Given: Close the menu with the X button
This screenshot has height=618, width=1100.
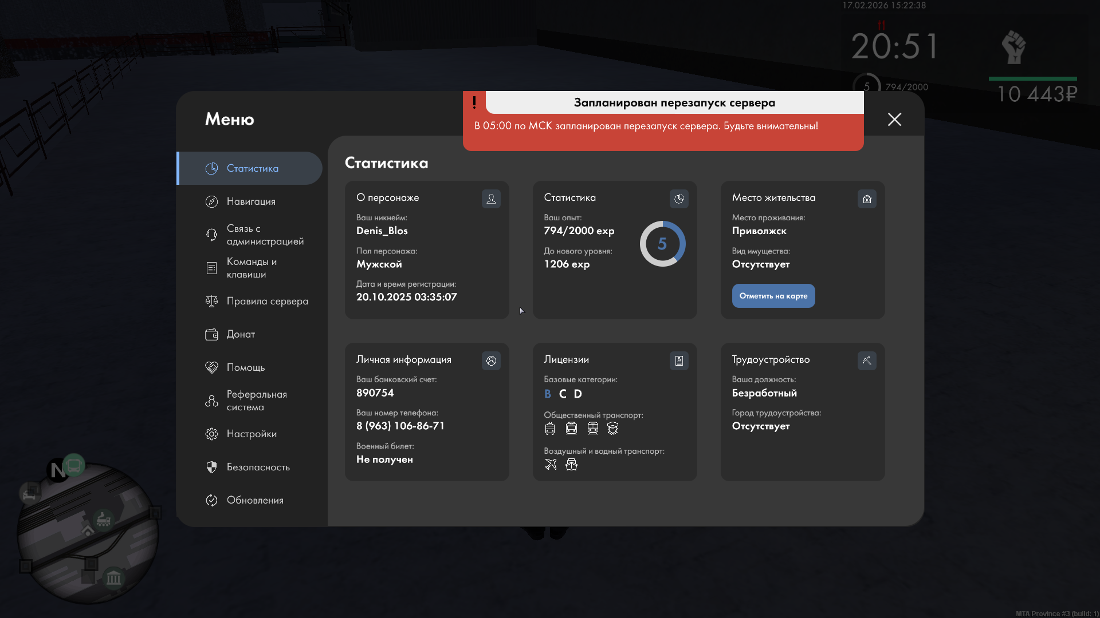Looking at the screenshot, I should coord(894,119).
